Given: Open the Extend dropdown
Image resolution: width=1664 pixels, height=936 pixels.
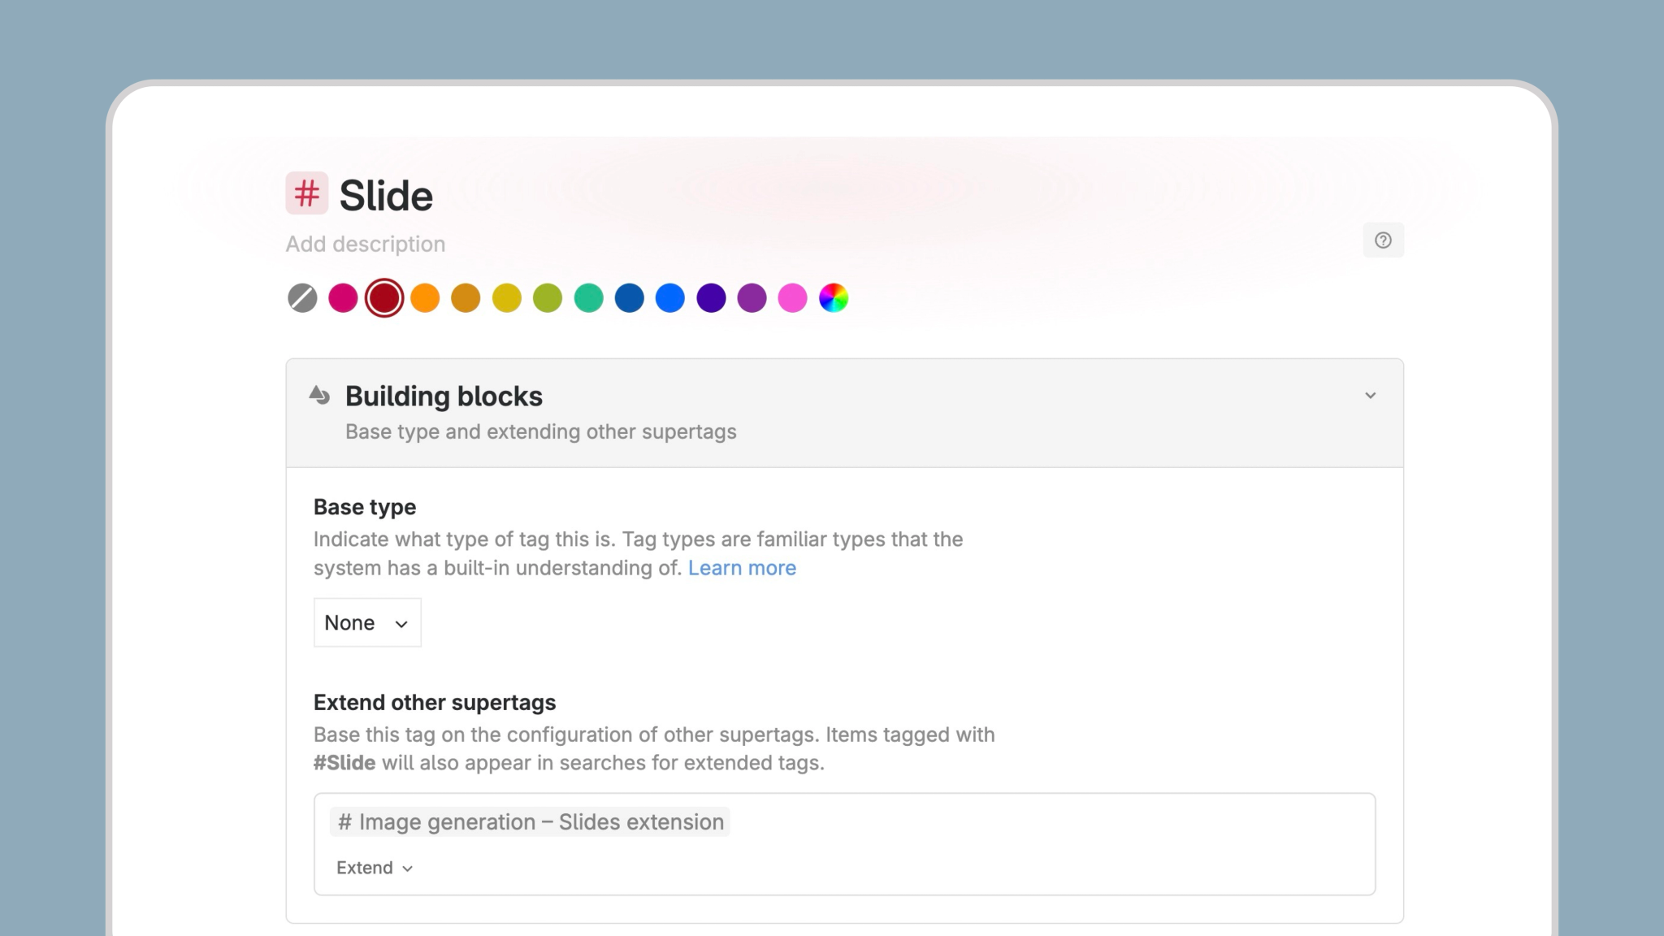Looking at the screenshot, I should [x=375, y=868].
